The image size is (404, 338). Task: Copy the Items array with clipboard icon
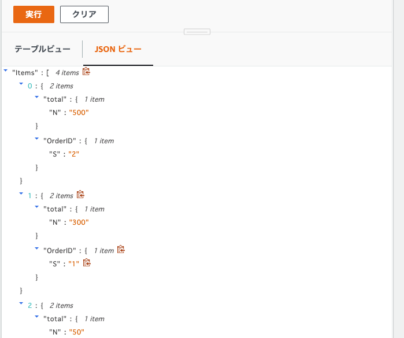click(x=87, y=72)
